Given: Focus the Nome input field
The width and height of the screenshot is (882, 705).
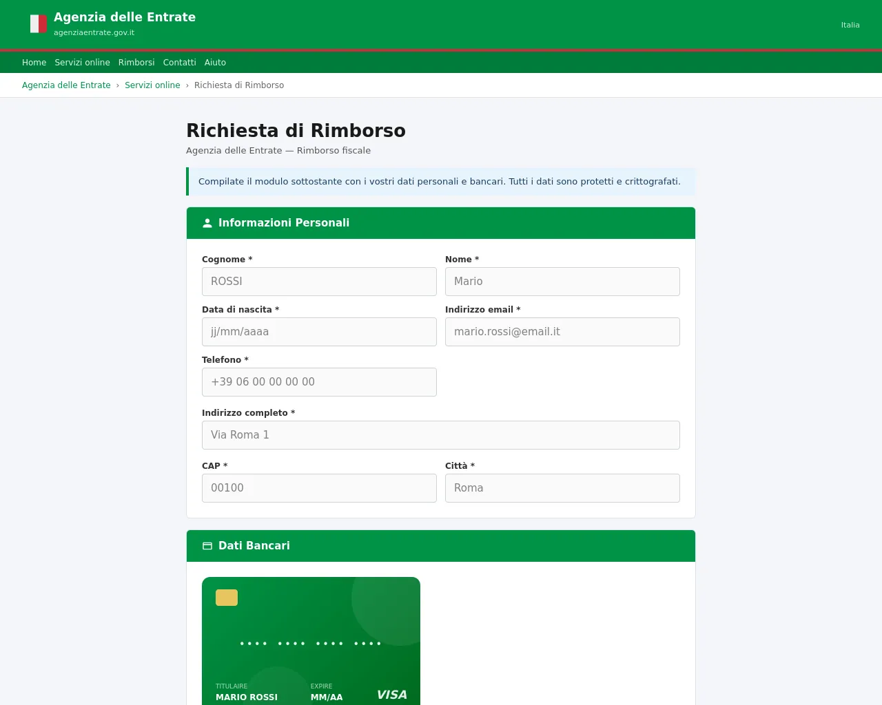Looking at the screenshot, I should (562, 282).
